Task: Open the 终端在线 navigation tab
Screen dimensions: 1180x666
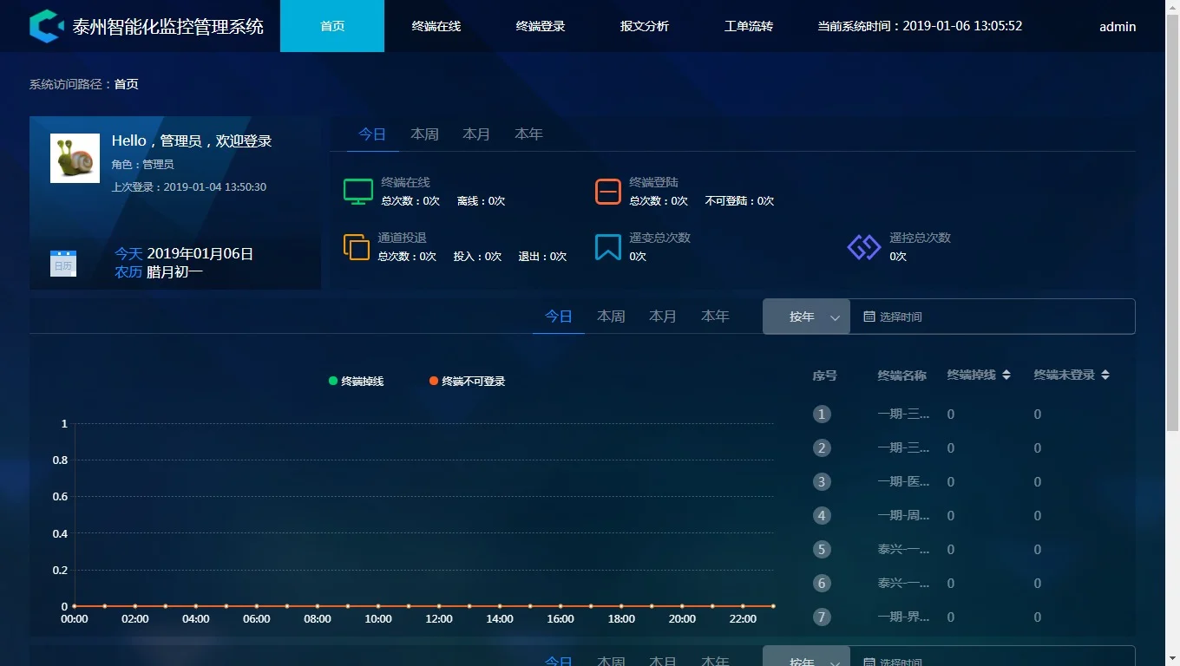Action: pyautogui.click(x=436, y=26)
